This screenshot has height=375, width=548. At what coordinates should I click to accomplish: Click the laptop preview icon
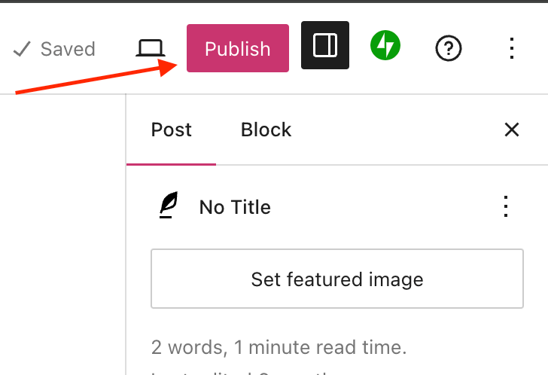151,49
